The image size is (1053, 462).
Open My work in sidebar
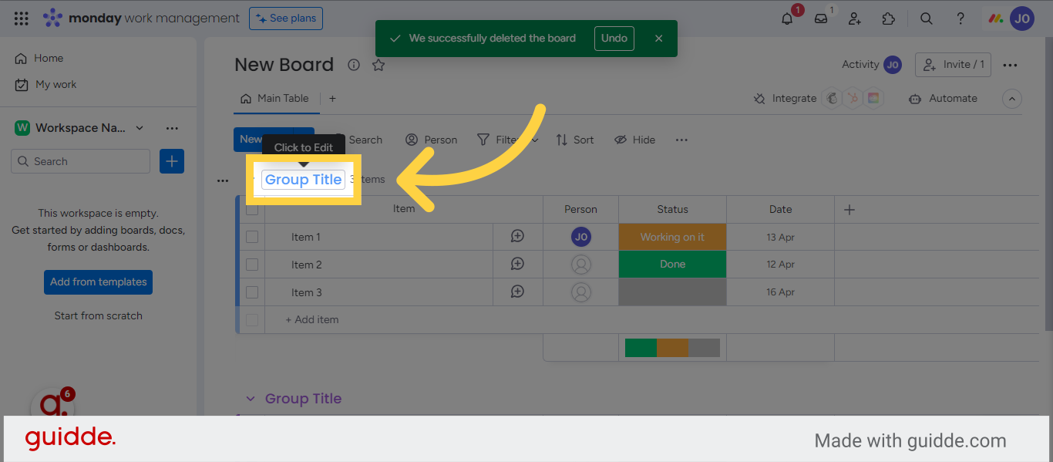[x=46, y=85]
